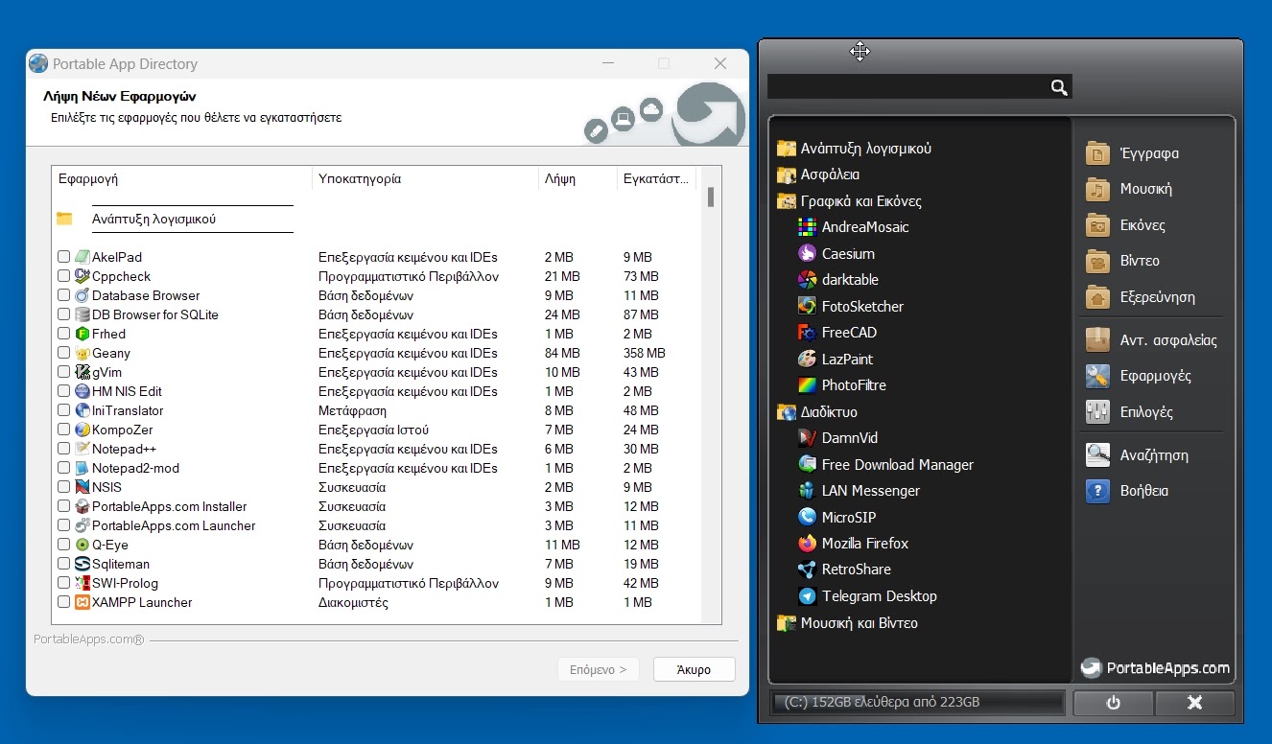The width and height of the screenshot is (1272, 744).
Task: Open Αντ. ασφαλείας backup menu
Action: point(1151,340)
